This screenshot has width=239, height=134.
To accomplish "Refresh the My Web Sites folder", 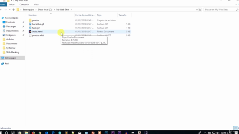I will [200, 10].
